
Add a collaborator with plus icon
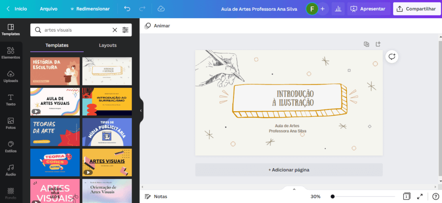[322, 9]
